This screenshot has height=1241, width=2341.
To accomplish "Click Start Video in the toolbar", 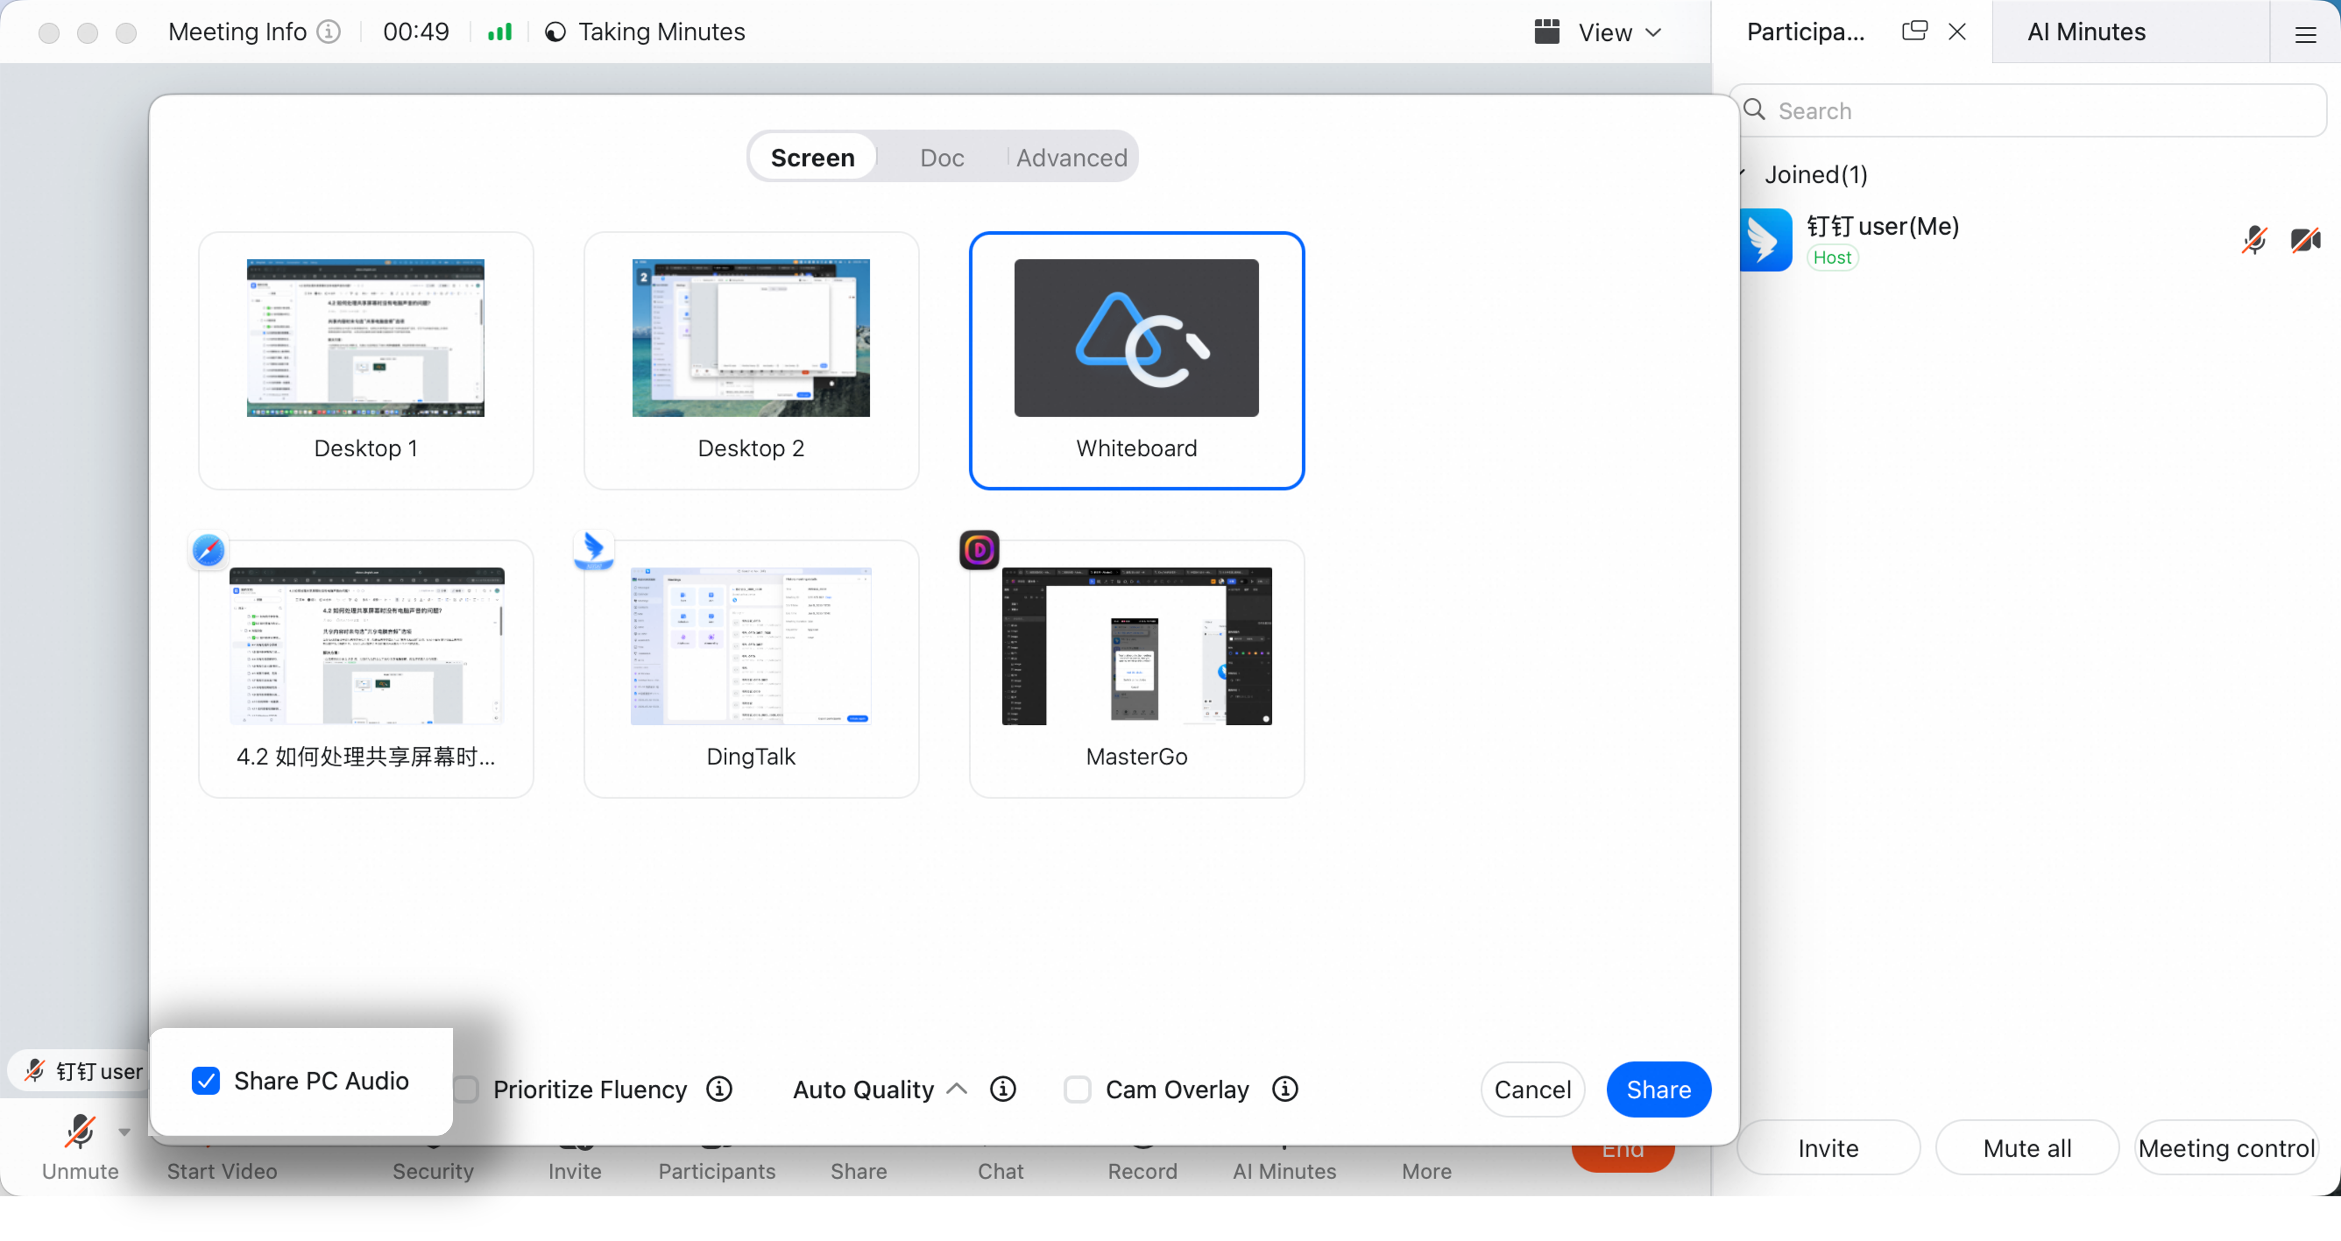I will (x=222, y=1171).
